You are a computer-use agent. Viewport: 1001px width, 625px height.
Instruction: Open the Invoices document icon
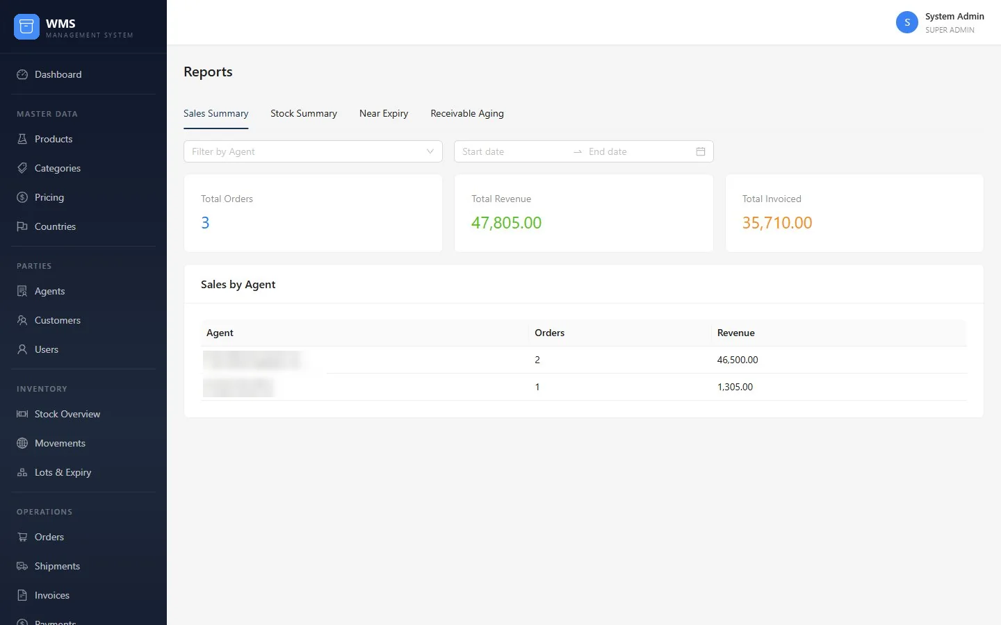[22, 595]
